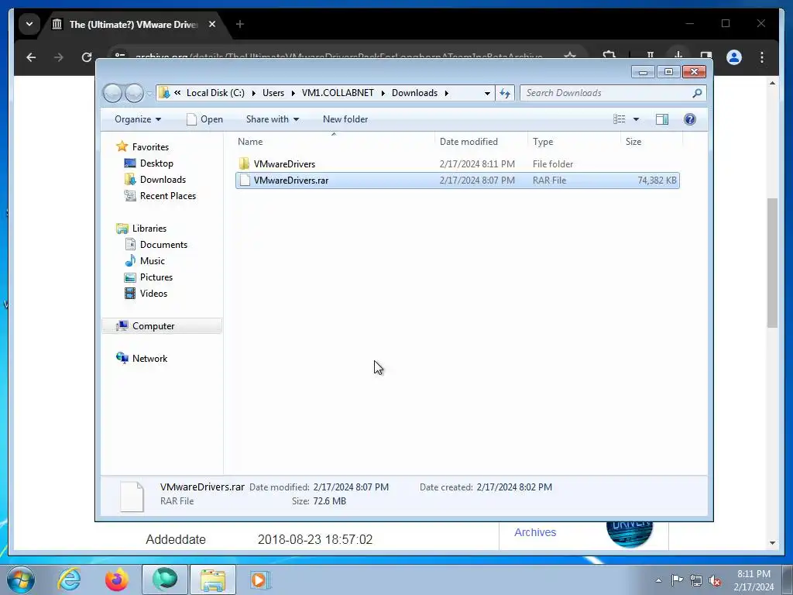This screenshot has height=595, width=793.
Task: Launch Internet Explorer from taskbar
Action: pyautogui.click(x=69, y=580)
